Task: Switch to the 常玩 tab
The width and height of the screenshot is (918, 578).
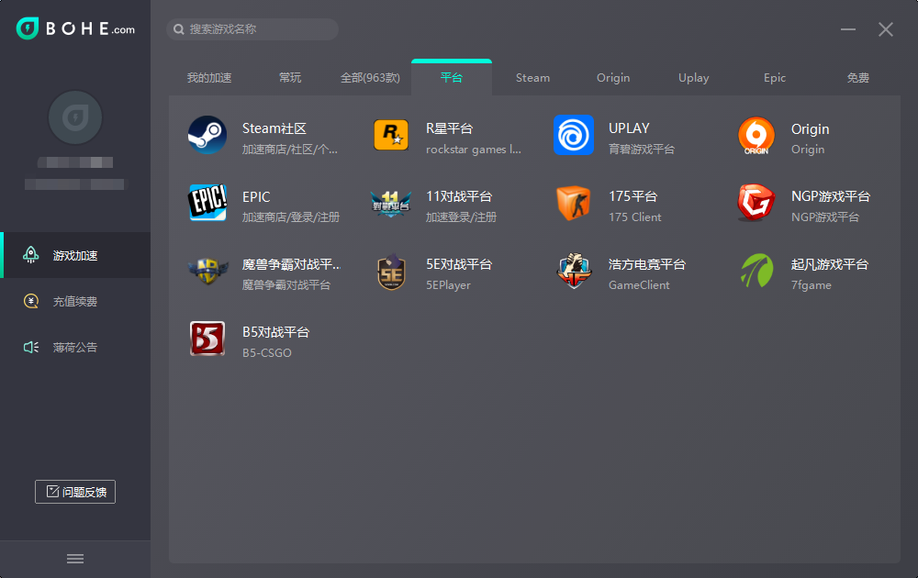Action: (290, 78)
